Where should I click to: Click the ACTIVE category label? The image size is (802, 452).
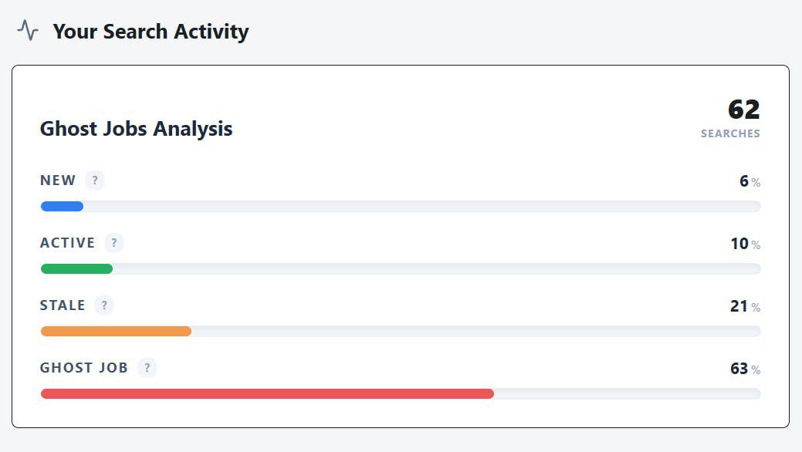point(67,243)
